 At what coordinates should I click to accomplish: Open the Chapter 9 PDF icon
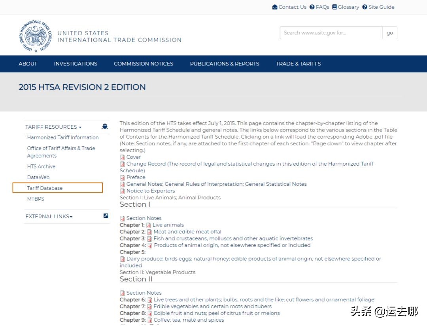coord(150,320)
